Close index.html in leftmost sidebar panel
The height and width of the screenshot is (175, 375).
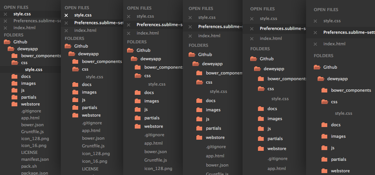tap(5, 28)
